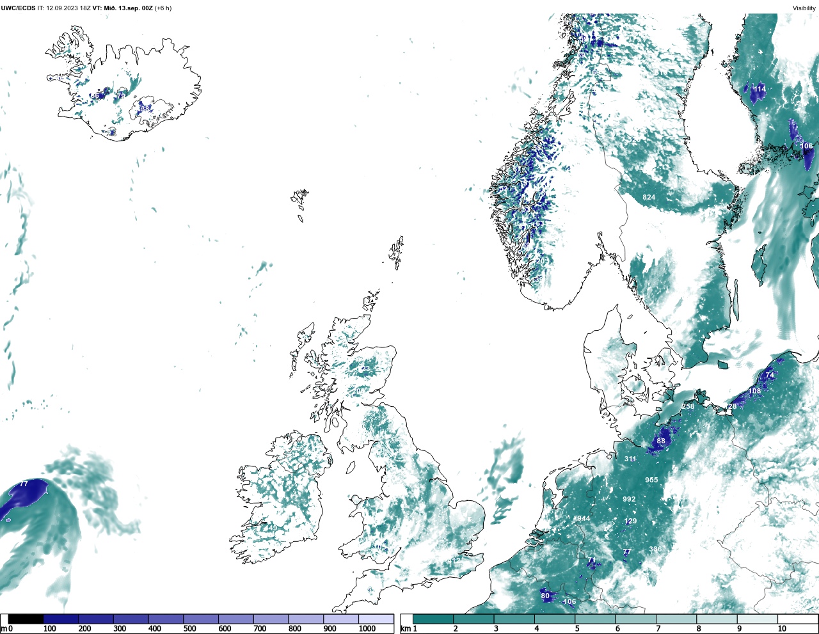Viewport: 819px width, 634px height.
Task: Click the "10" km tick label
Action: 782,630
